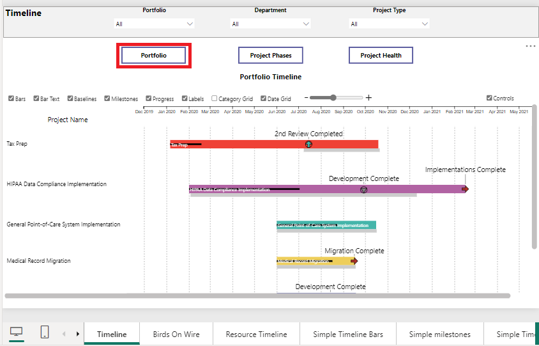The width and height of the screenshot is (539, 346).
Task: Click the Implementations Complete label text
Action: coord(466,169)
